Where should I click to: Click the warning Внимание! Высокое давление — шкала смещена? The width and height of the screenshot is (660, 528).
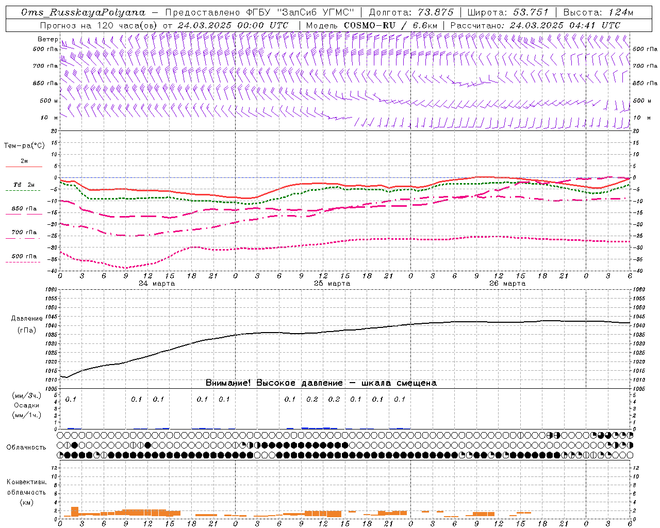pyautogui.click(x=321, y=383)
